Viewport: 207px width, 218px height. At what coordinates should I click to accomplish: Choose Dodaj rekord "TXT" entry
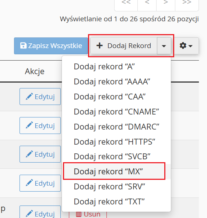pyautogui.click(x=116, y=201)
